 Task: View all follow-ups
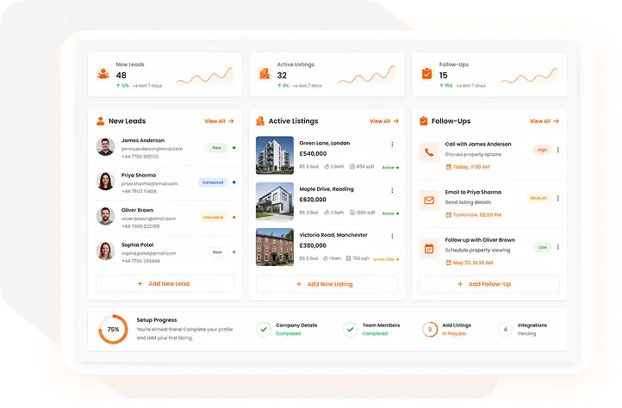544,121
